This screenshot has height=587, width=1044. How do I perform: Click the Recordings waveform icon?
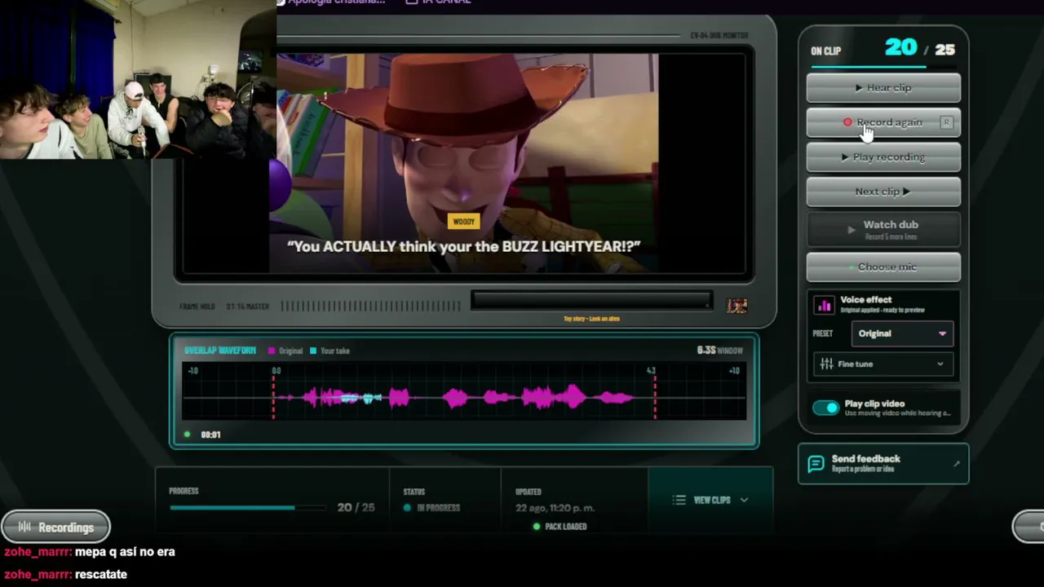(24, 527)
